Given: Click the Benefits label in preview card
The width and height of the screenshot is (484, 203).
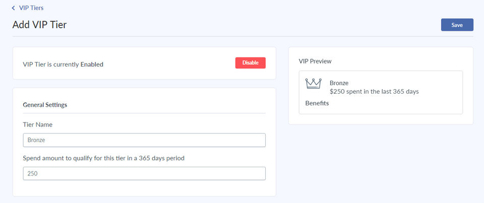Looking at the screenshot, I should tap(317, 103).
